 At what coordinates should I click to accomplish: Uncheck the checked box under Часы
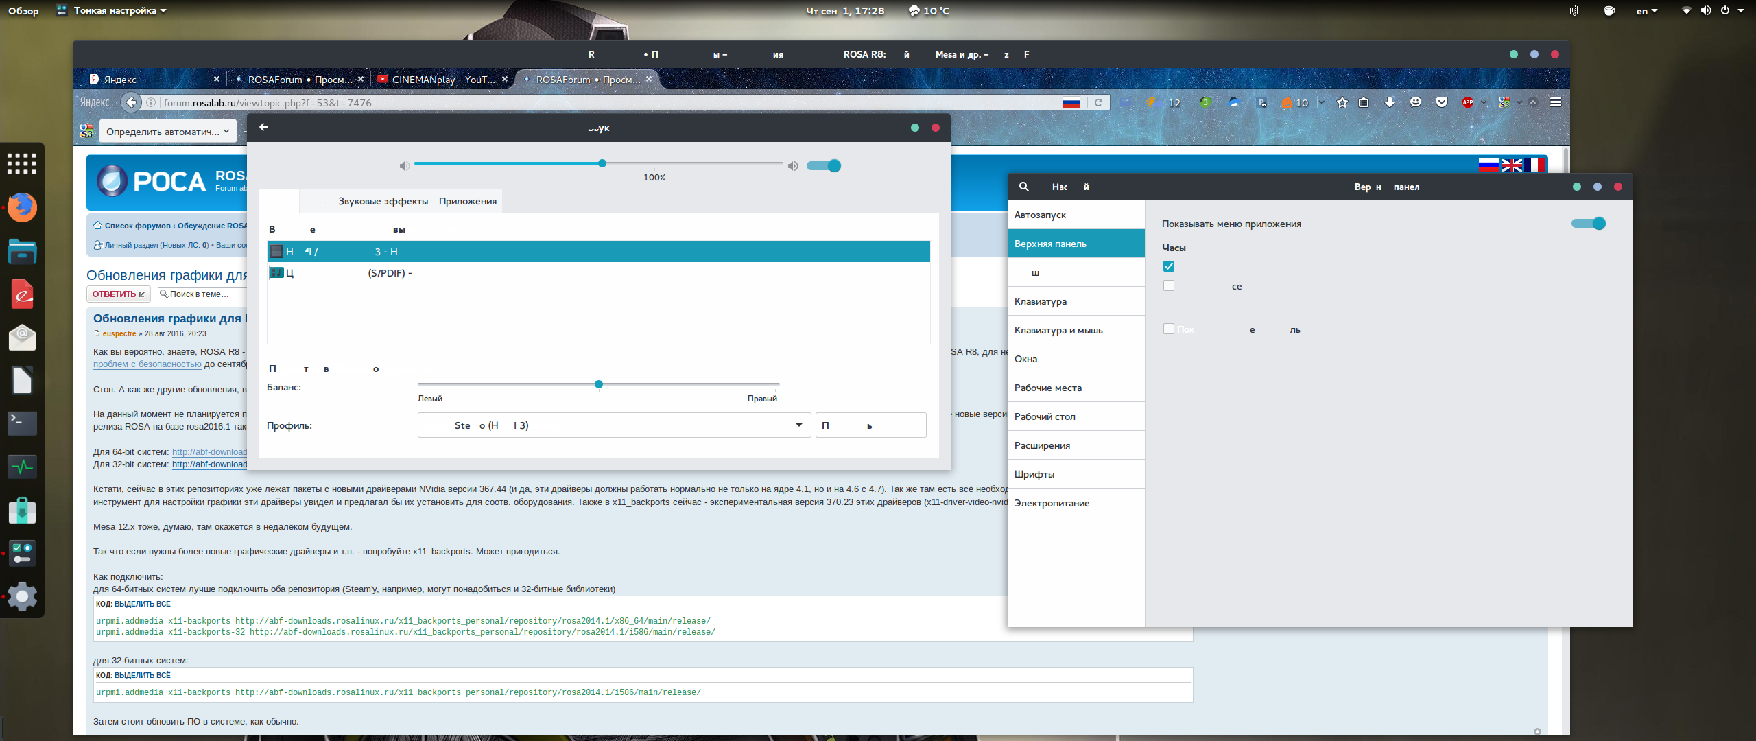pos(1169,266)
